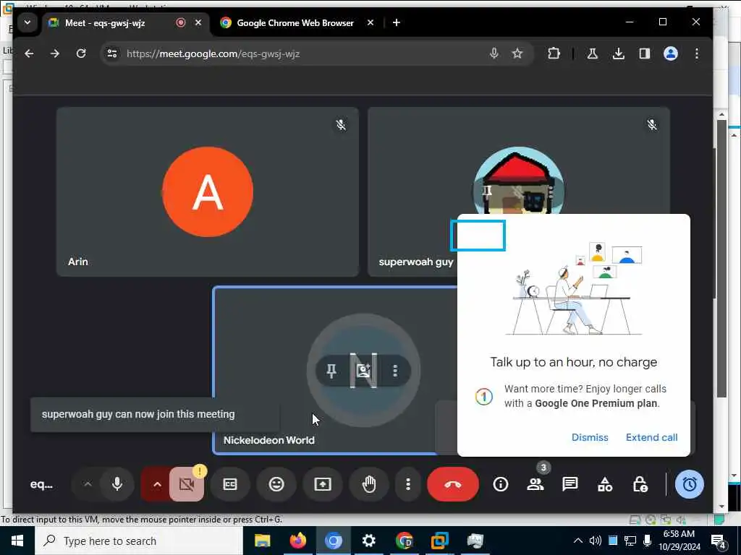The height and width of the screenshot is (555, 741).
Task: Click microphone permission icon in address bar
Action: point(494,53)
